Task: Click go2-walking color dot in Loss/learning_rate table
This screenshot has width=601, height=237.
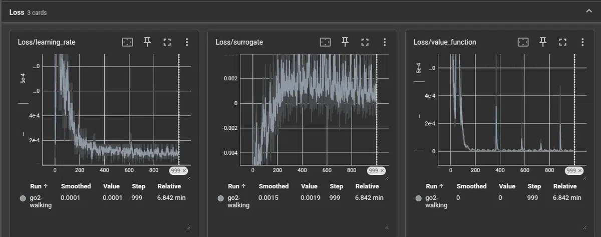Action: click(23, 198)
